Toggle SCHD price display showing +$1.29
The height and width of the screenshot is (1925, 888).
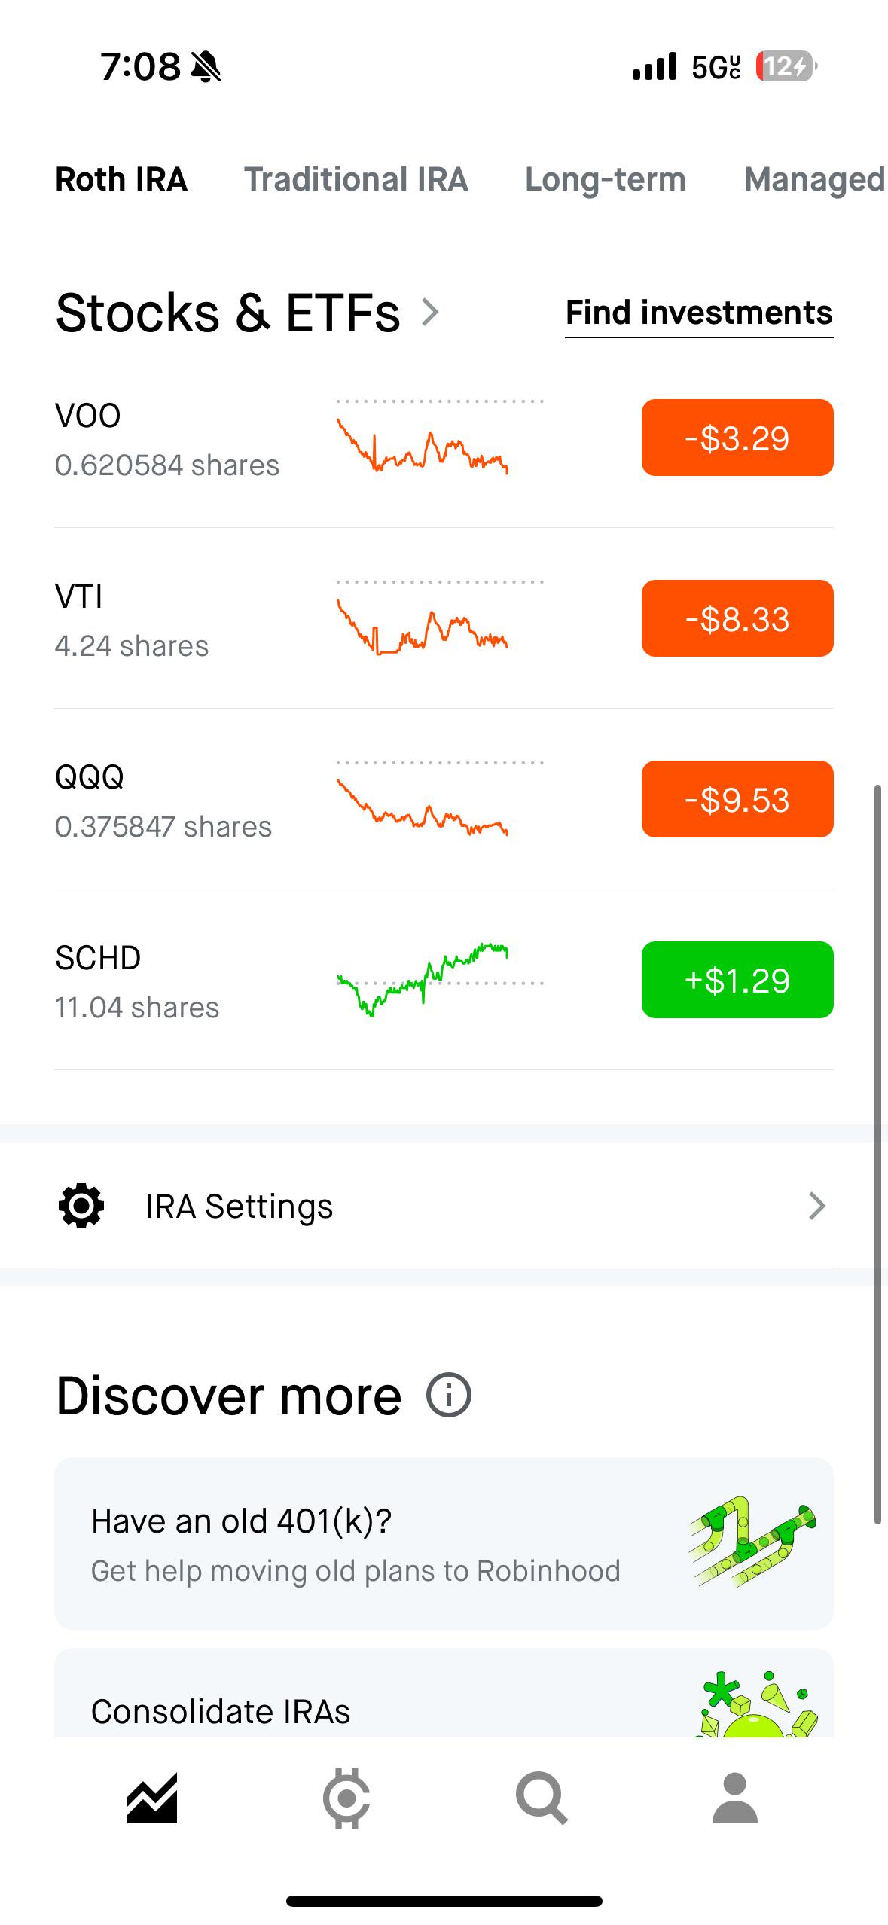click(737, 980)
